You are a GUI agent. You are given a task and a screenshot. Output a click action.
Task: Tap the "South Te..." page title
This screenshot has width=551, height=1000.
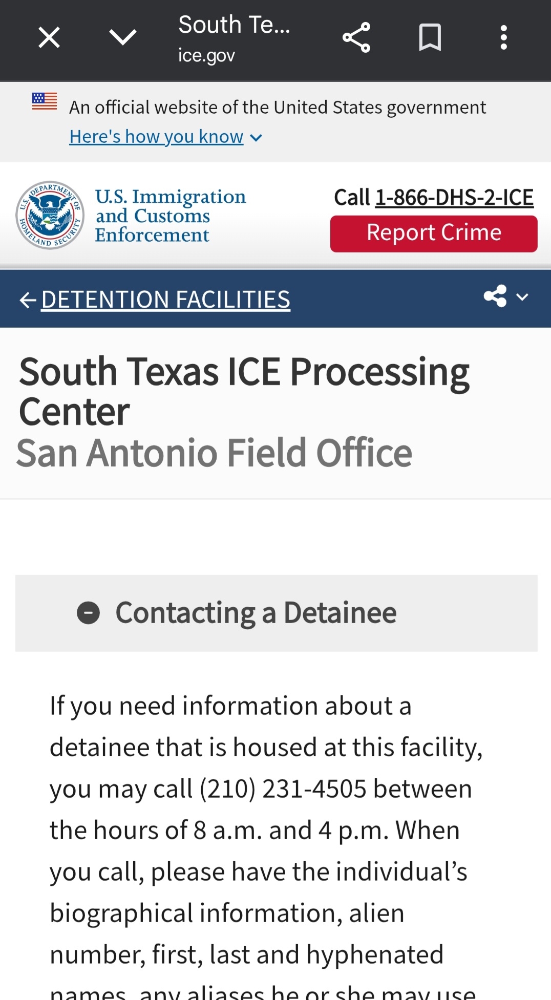[234, 25]
